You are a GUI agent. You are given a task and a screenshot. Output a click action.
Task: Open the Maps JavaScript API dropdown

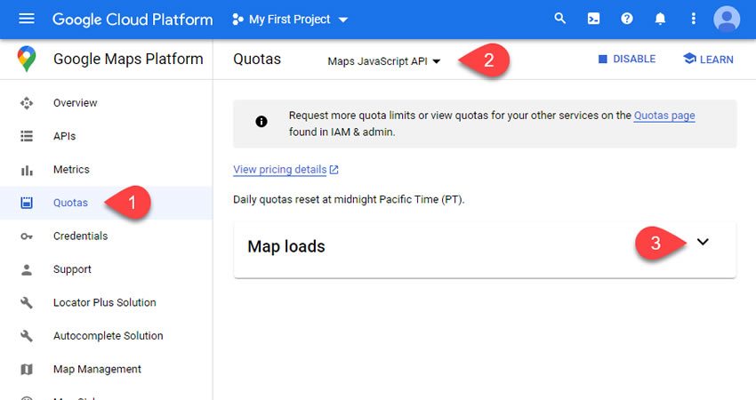pyautogui.click(x=384, y=60)
